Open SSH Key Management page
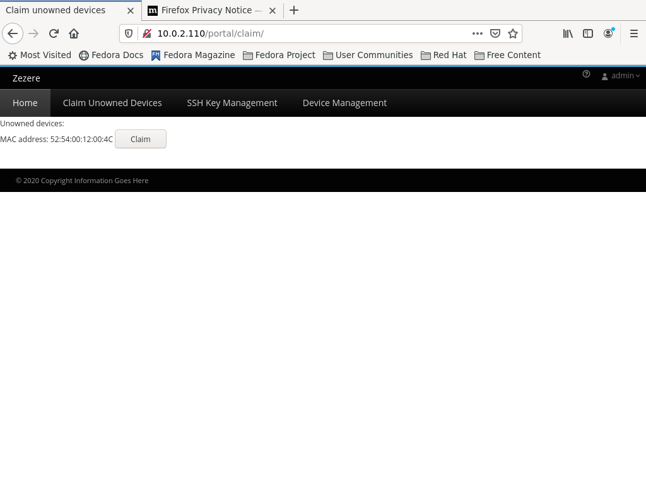The width and height of the screenshot is (646, 485). coord(232,103)
